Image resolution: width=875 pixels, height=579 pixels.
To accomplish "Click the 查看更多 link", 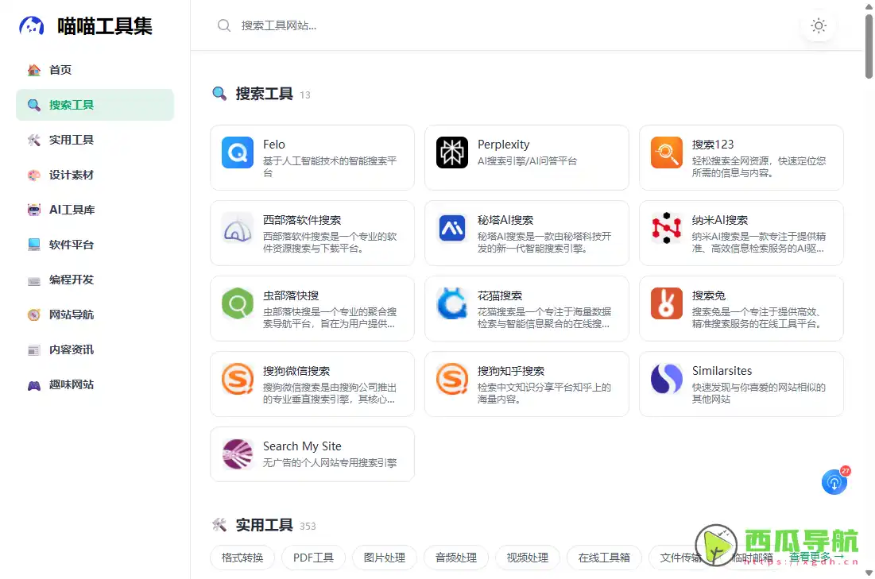I will point(816,557).
